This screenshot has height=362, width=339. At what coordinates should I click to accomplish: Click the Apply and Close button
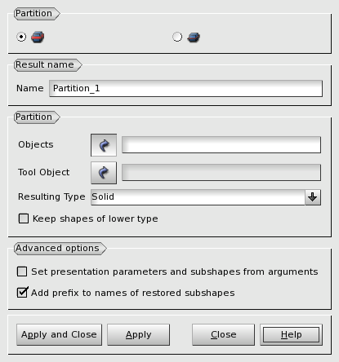(x=59, y=334)
